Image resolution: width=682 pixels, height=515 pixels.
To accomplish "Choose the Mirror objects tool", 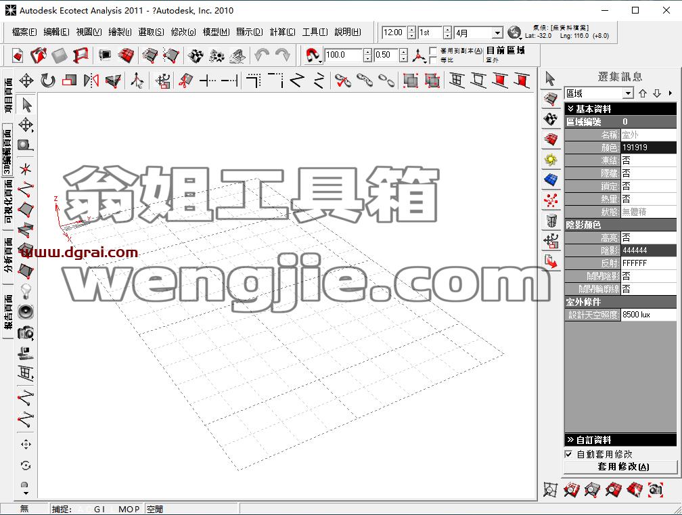I will (x=91, y=81).
